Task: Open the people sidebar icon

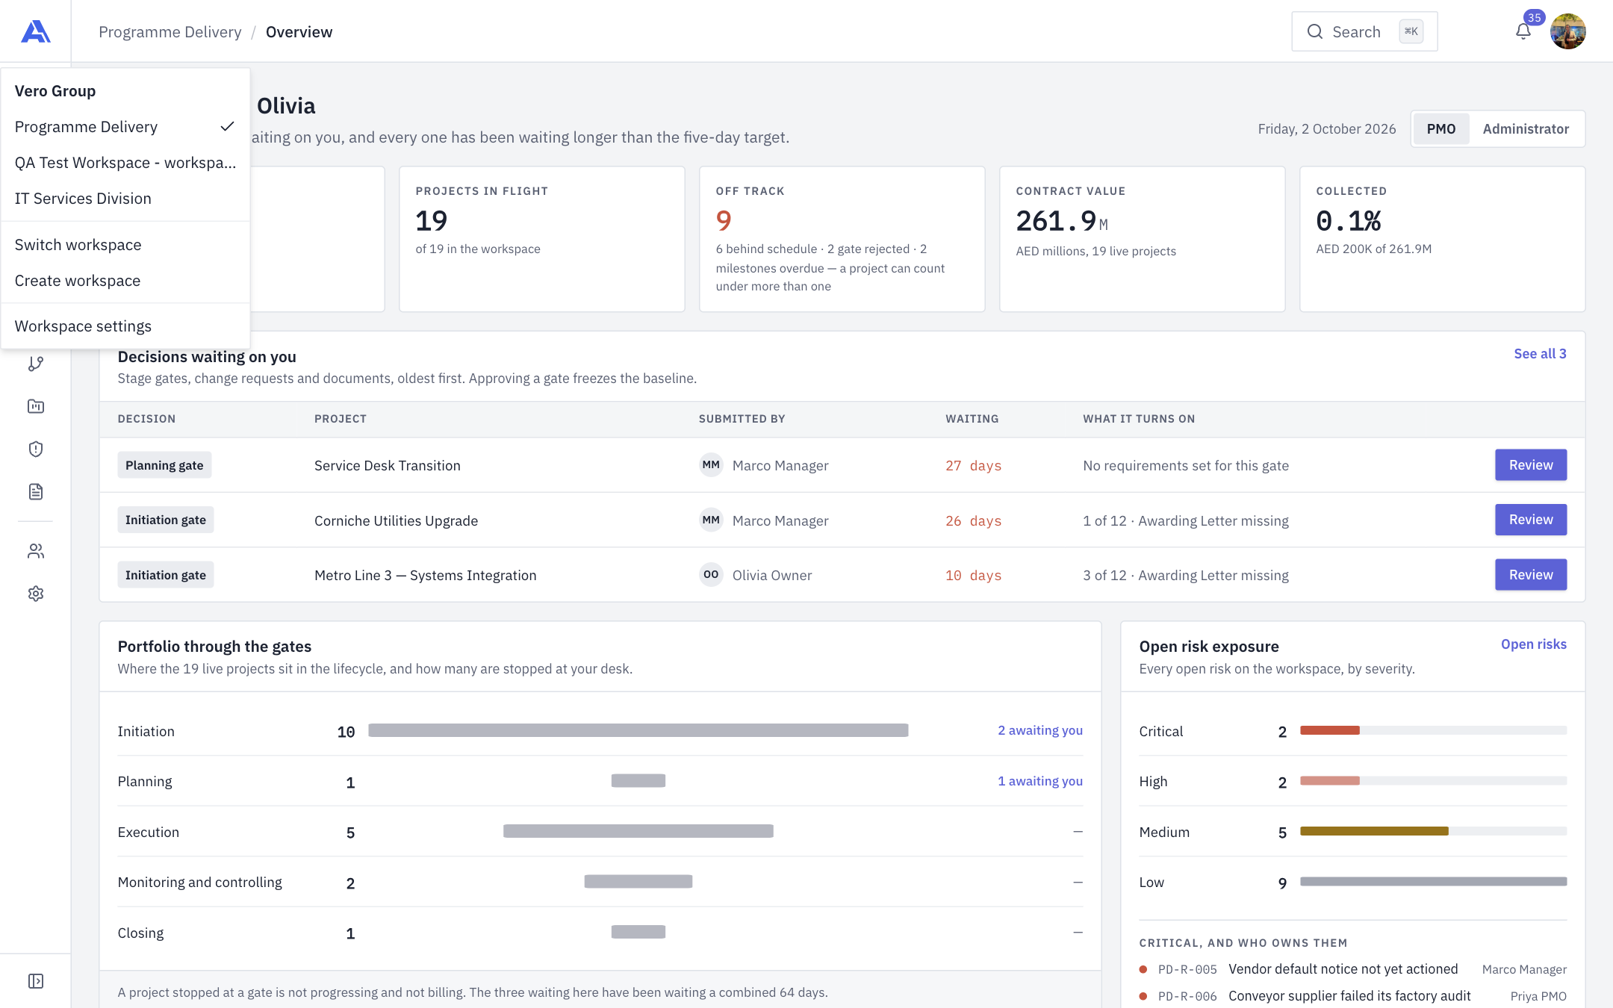Action: coord(36,551)
